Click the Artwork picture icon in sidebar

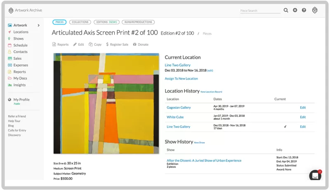click(9, 25)
